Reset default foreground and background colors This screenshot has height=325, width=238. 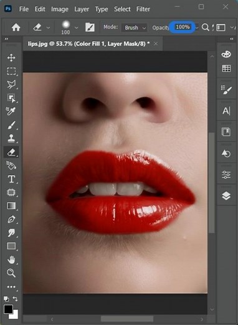6,299
